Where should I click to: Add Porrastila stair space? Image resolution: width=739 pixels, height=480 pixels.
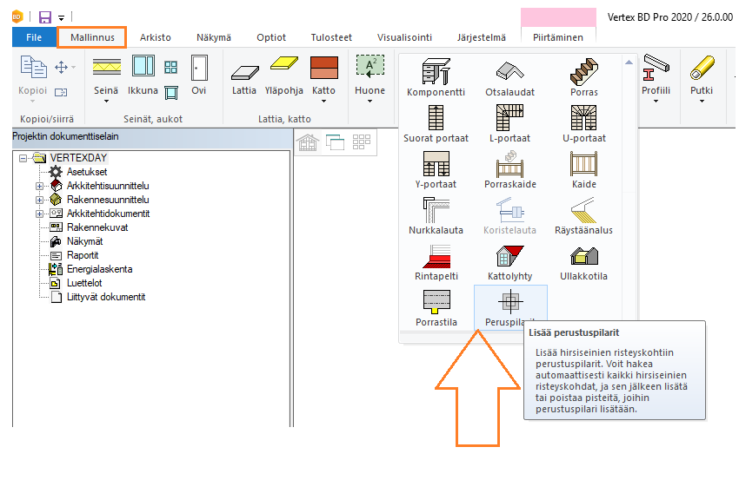pyautogui.click(x=436, y=308)
